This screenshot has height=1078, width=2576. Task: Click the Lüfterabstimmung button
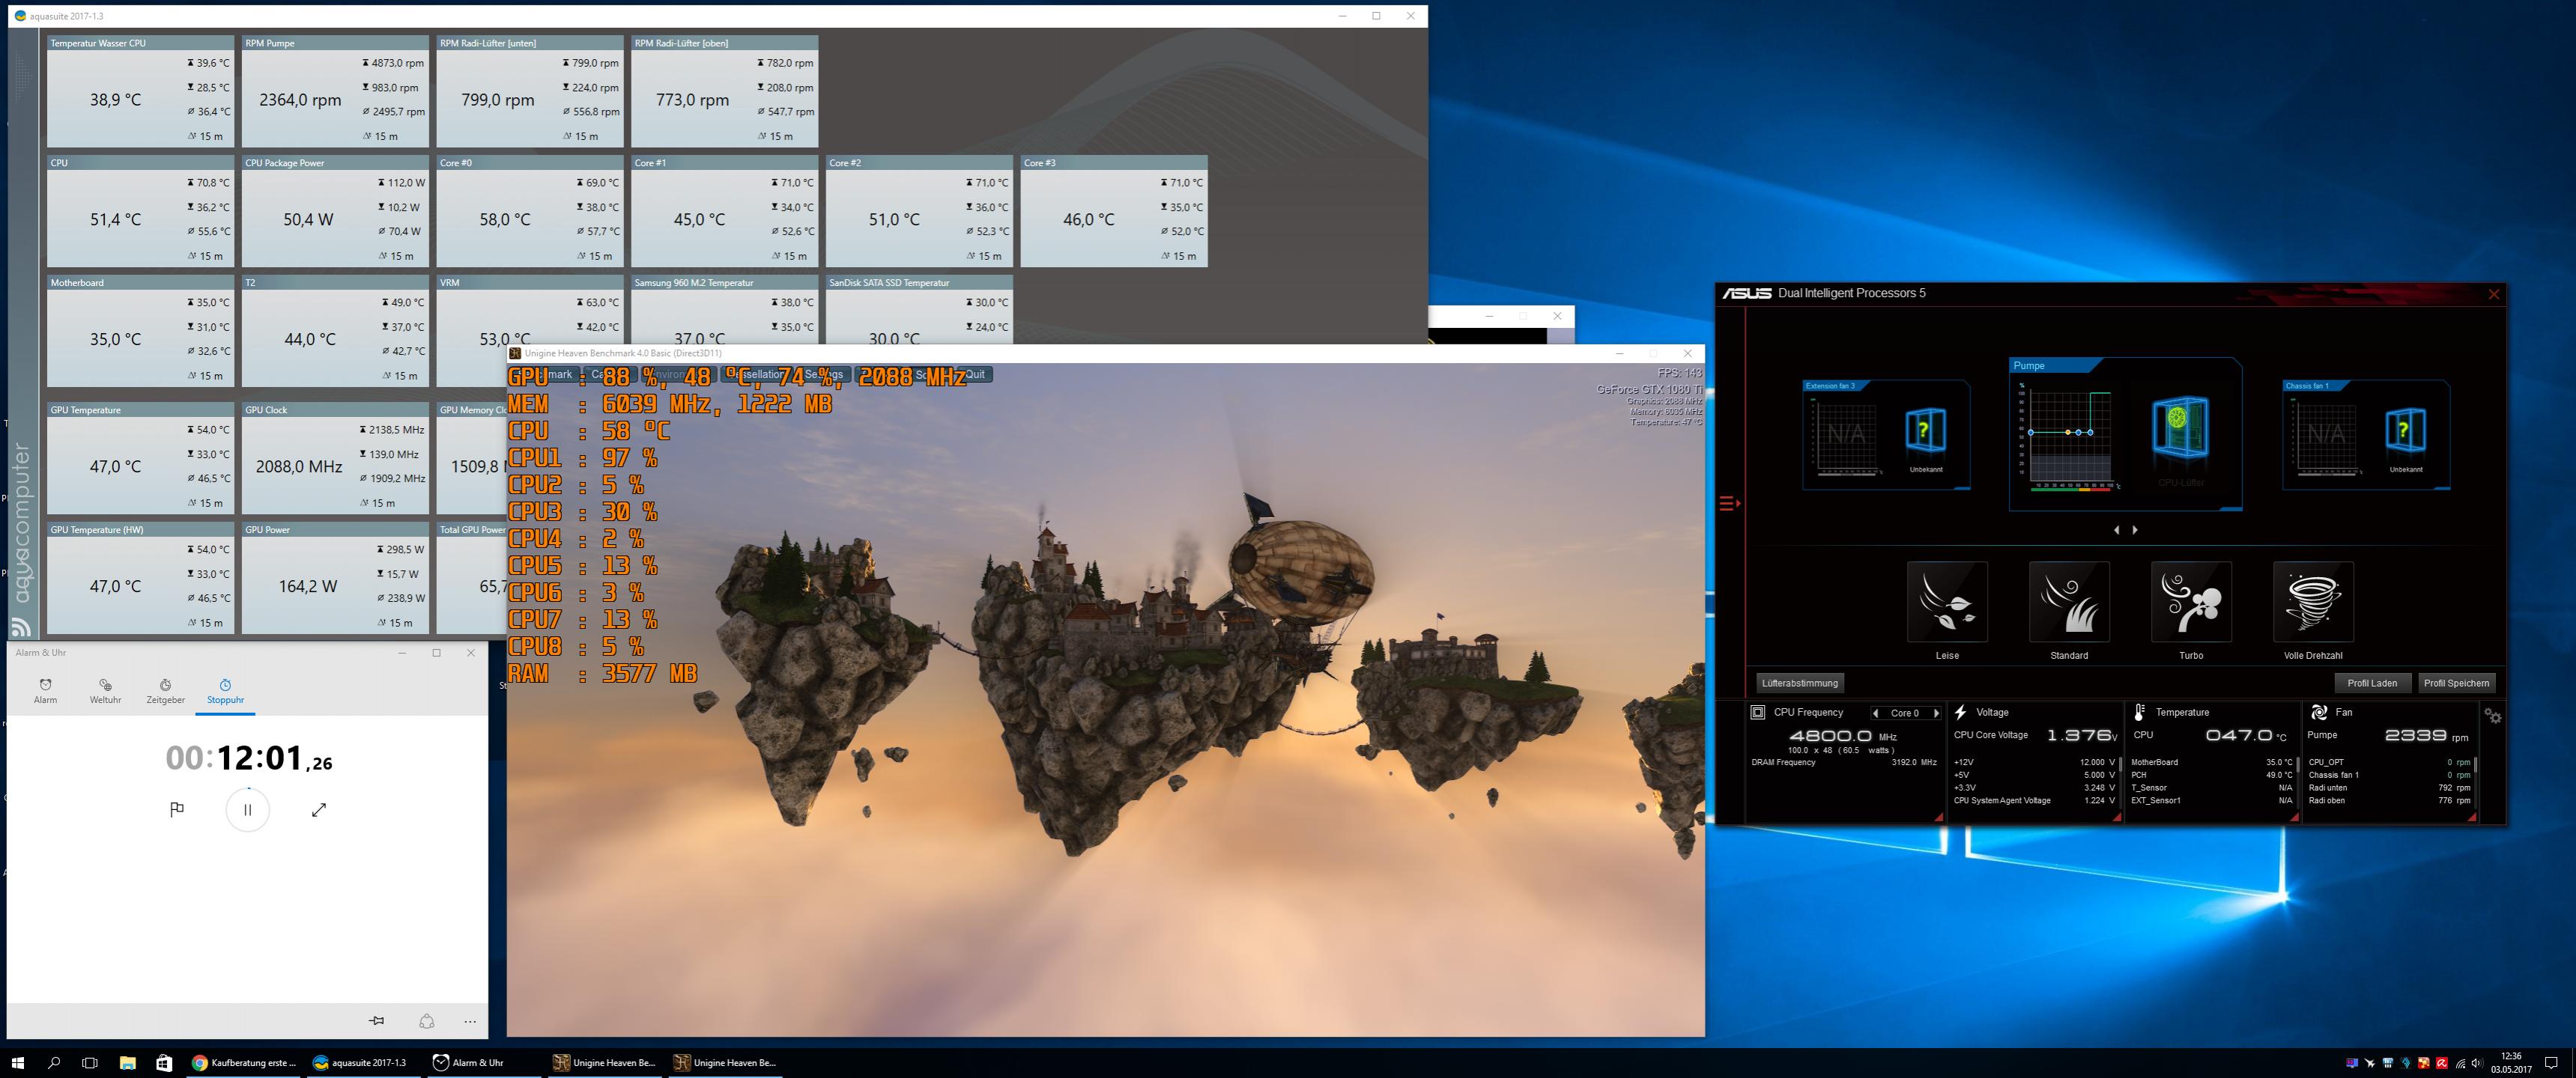click(1799, 683)
